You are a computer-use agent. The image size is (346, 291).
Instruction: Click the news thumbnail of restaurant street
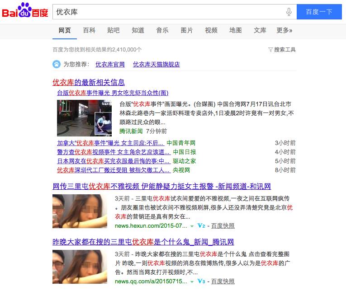84,118
